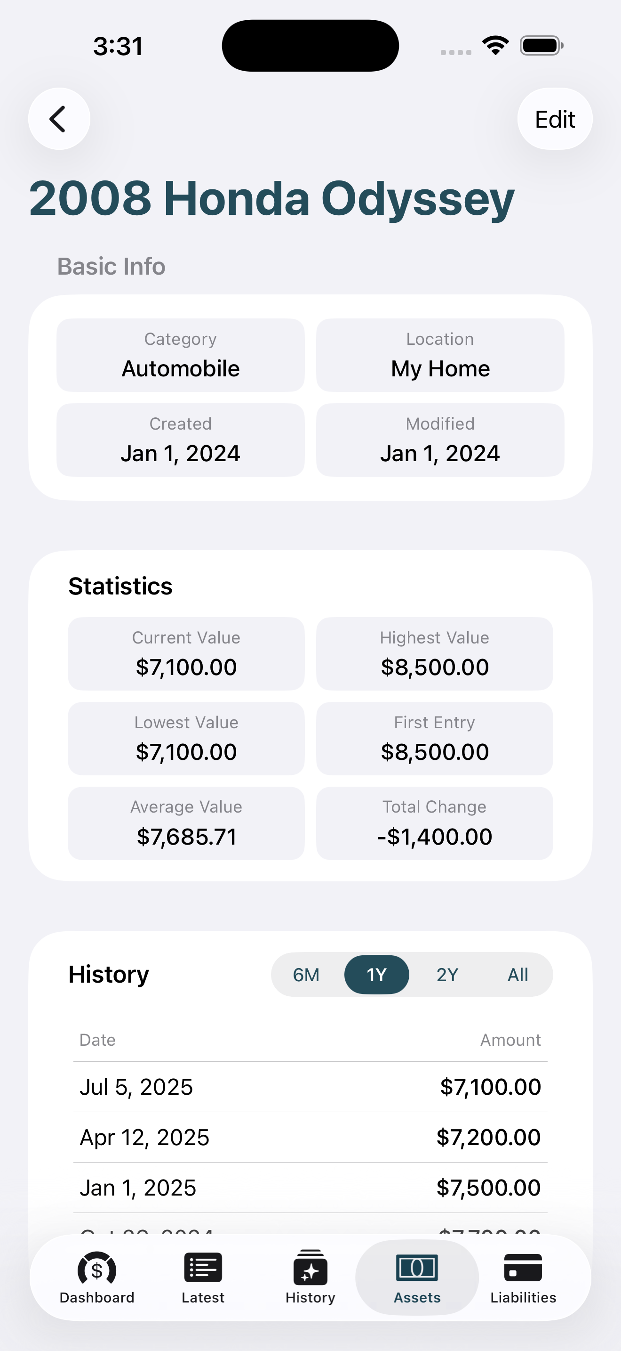
Task: Tap the Location My Home card
Action: tap(440, 355)
